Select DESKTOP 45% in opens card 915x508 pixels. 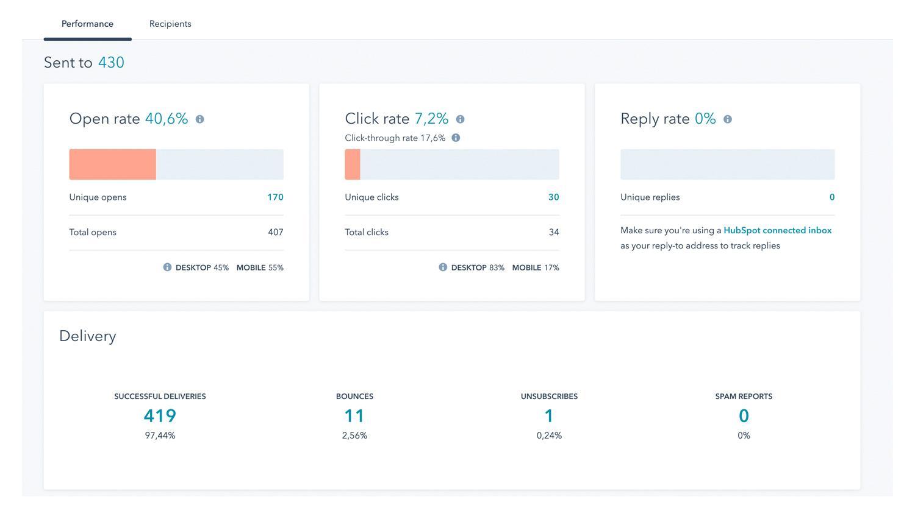[x=202, y=268]
